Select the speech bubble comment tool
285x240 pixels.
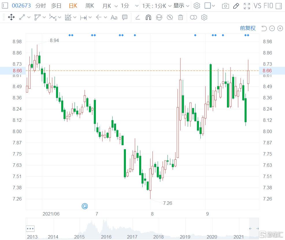125,17
